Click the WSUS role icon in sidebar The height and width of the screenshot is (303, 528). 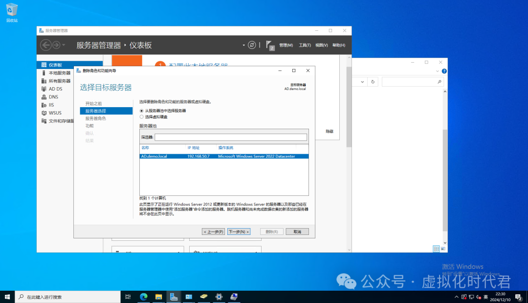click(44, 113)
